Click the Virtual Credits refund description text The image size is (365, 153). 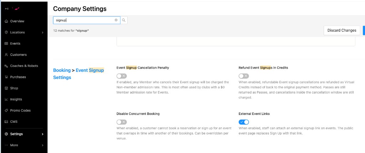296,90
